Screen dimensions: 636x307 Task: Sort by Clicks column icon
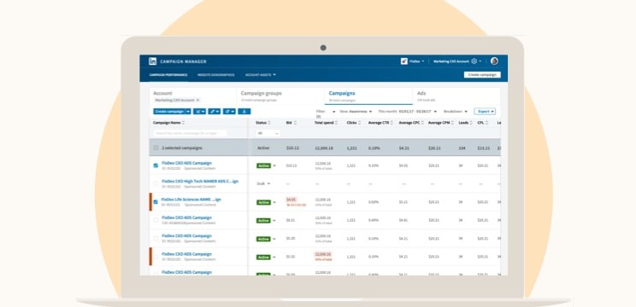[x=359, y=123]
